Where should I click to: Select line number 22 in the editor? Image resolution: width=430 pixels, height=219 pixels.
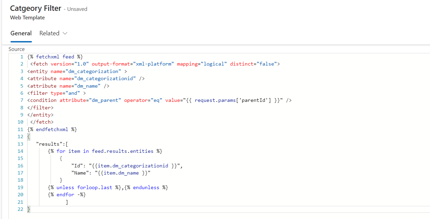pyautogui.click(x=20, y=209)
